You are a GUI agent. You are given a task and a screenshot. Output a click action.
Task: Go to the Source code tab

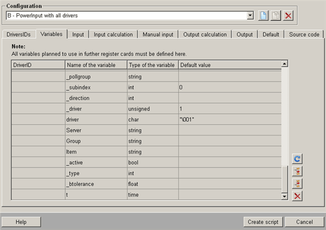[304, 35]
